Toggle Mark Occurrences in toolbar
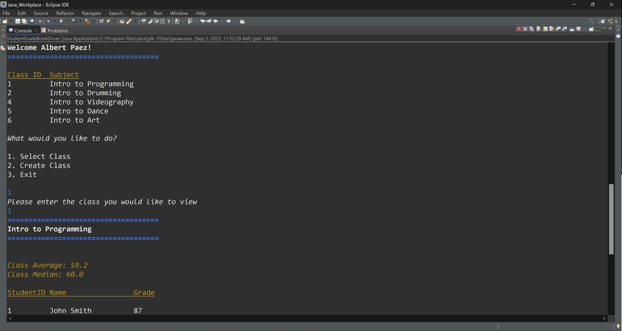The height and width of the screenshot is (331, 622). (x=149, y=21)
